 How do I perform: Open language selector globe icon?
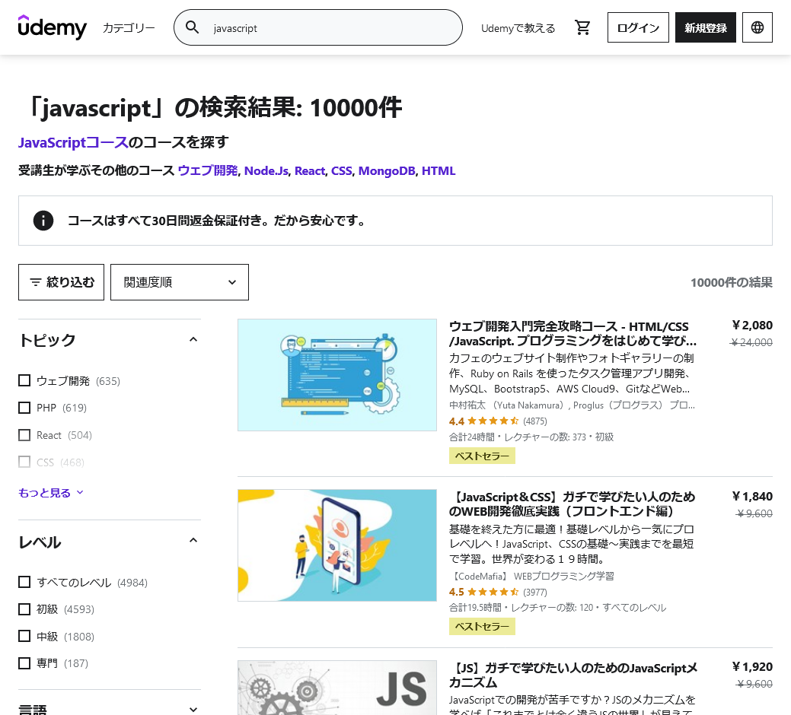coord(757,28)
